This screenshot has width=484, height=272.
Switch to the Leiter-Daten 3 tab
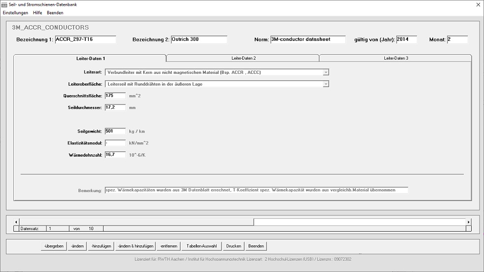coord(396,58)
